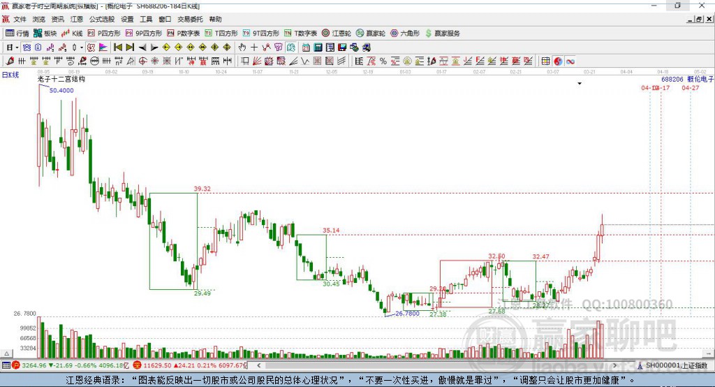This screenshot has width=715, height=387.
Task: Select the hand pan tool
Action: [x=242, y=48]
